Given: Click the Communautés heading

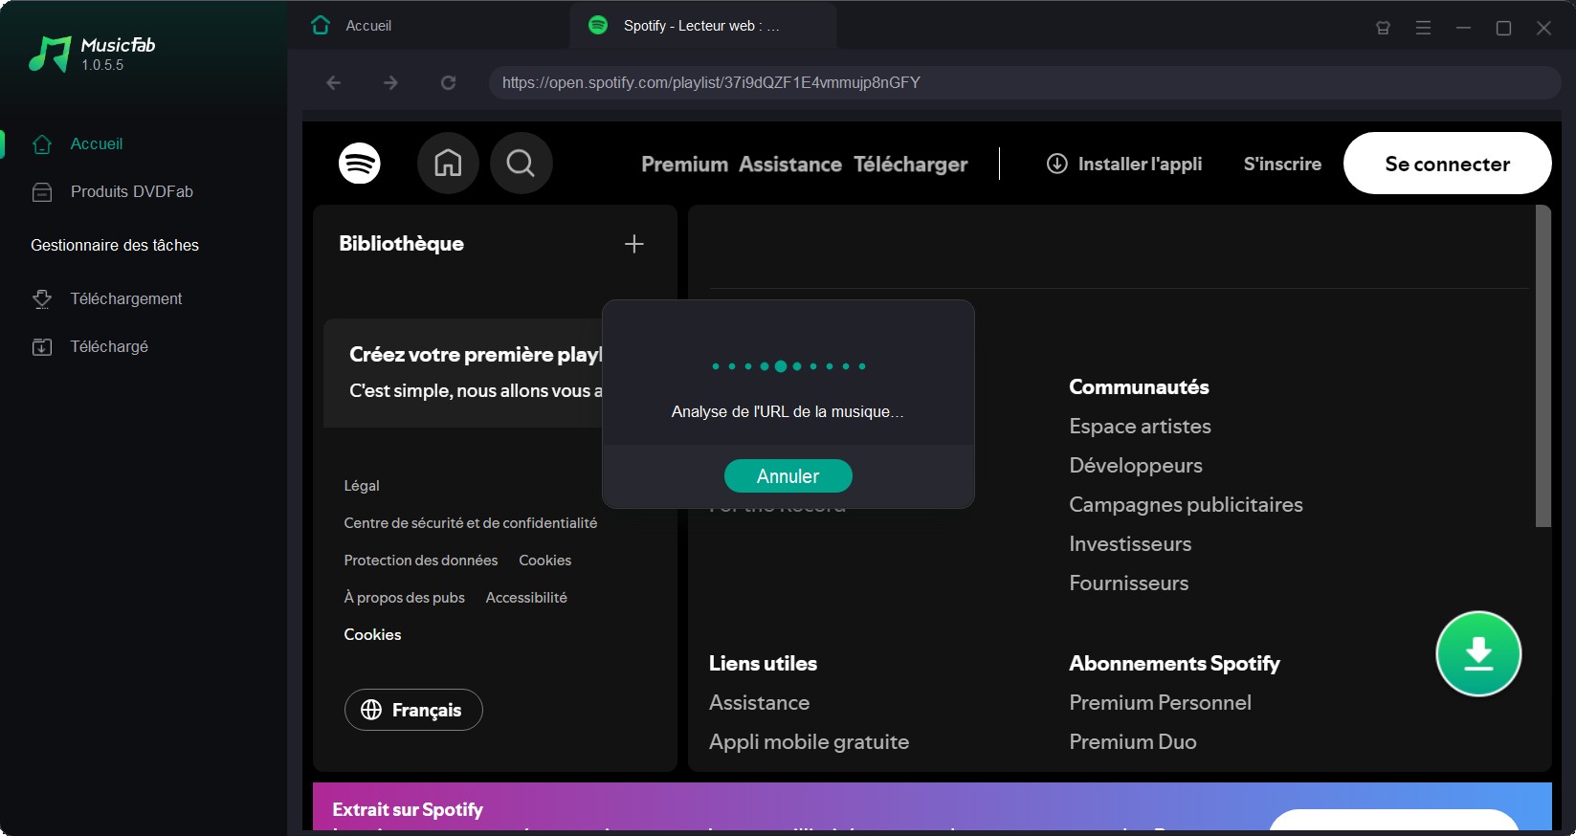Looking at the screenshot, I should (x=1139, y=387).
